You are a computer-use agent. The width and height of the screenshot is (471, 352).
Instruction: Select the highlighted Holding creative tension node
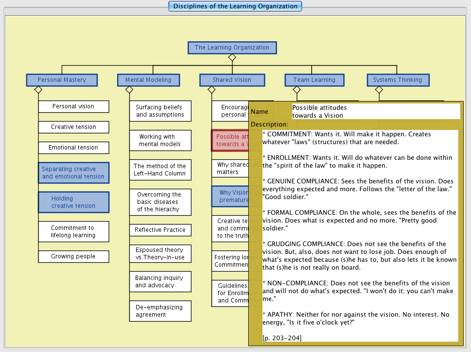click(x=73, y=202)
